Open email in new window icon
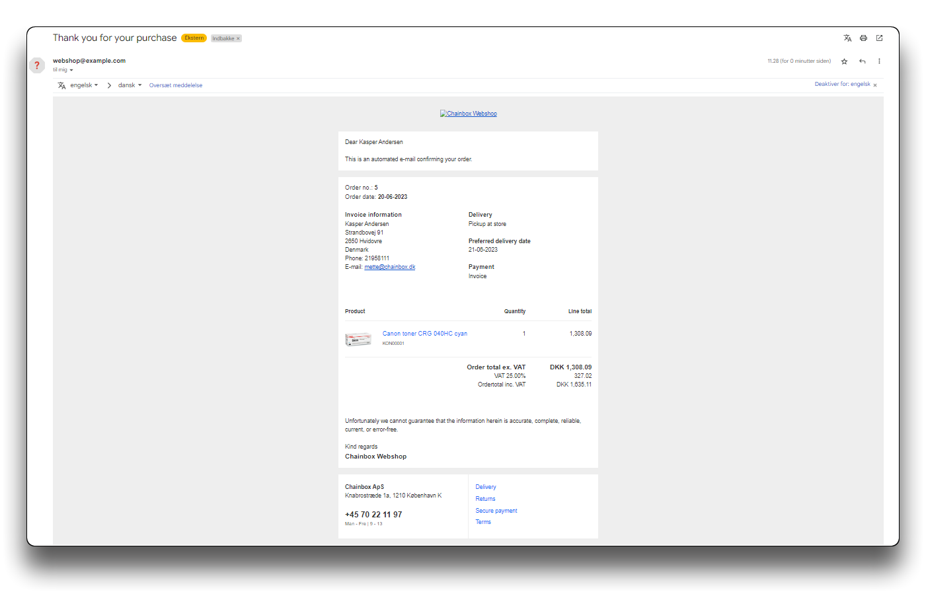The height and width of the screenshot is (594, 926). (x=879, y=38)
